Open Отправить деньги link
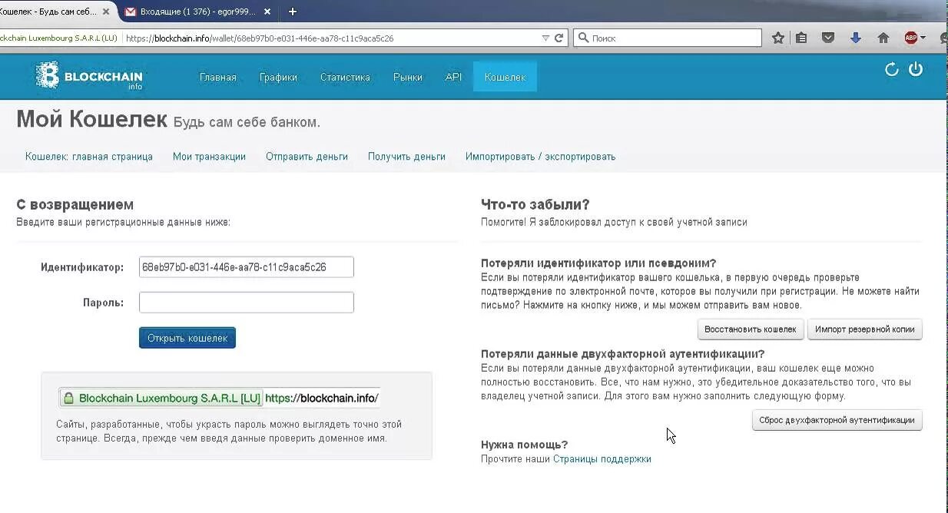Viewport: 948px width, 513px height. [x=307, y=157]
